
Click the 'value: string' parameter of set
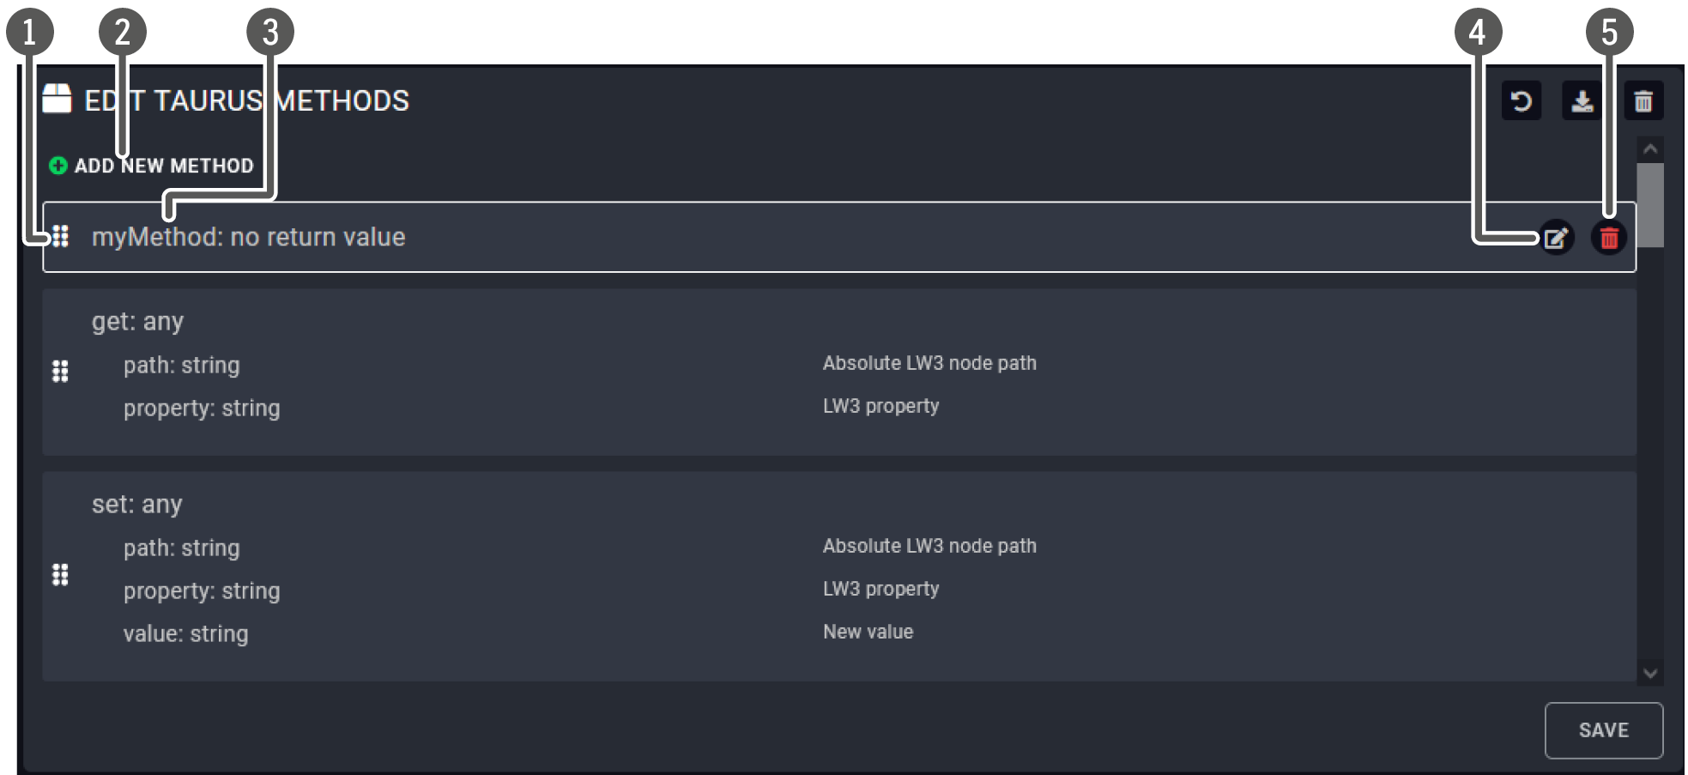185,633
